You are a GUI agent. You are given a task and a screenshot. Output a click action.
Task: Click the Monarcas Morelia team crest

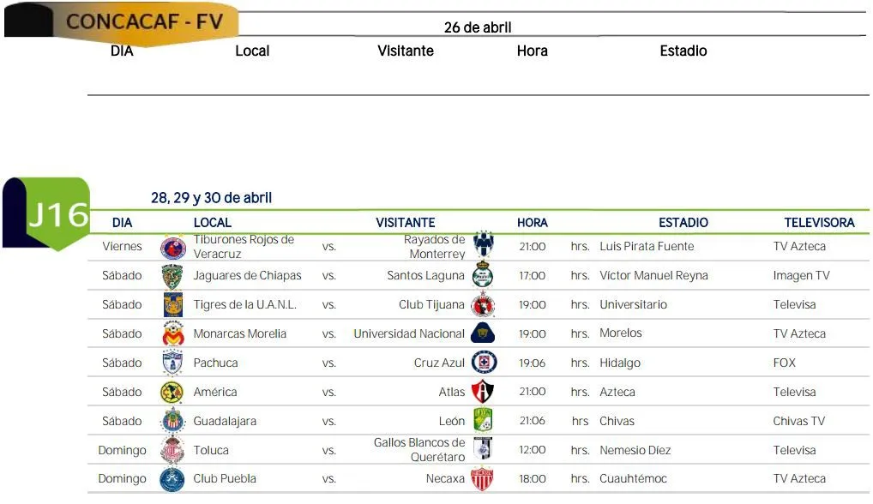173,334
